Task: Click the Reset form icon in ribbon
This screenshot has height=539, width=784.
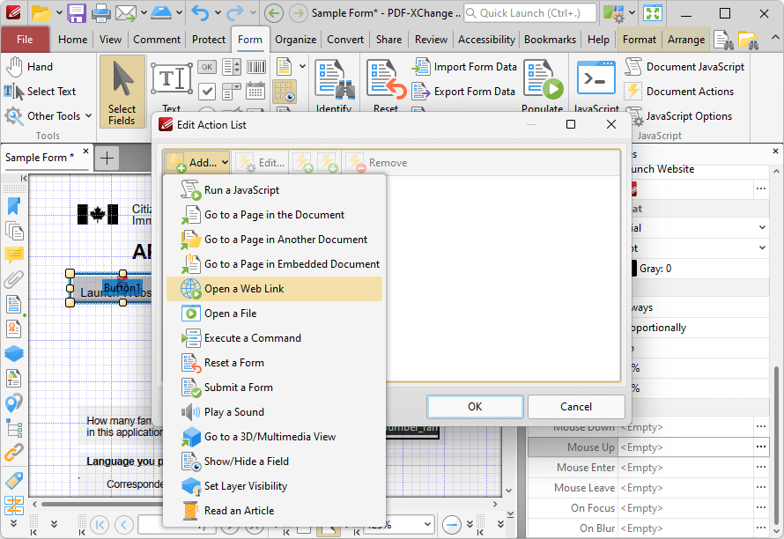Action: pos(386,79)
